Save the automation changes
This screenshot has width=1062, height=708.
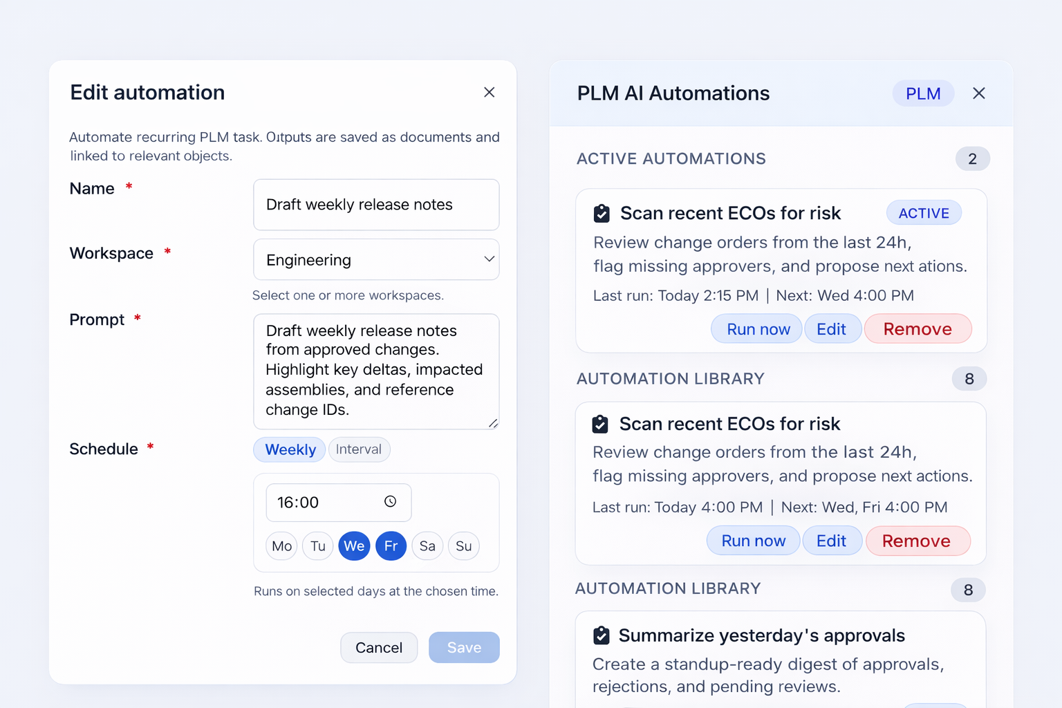464,648
